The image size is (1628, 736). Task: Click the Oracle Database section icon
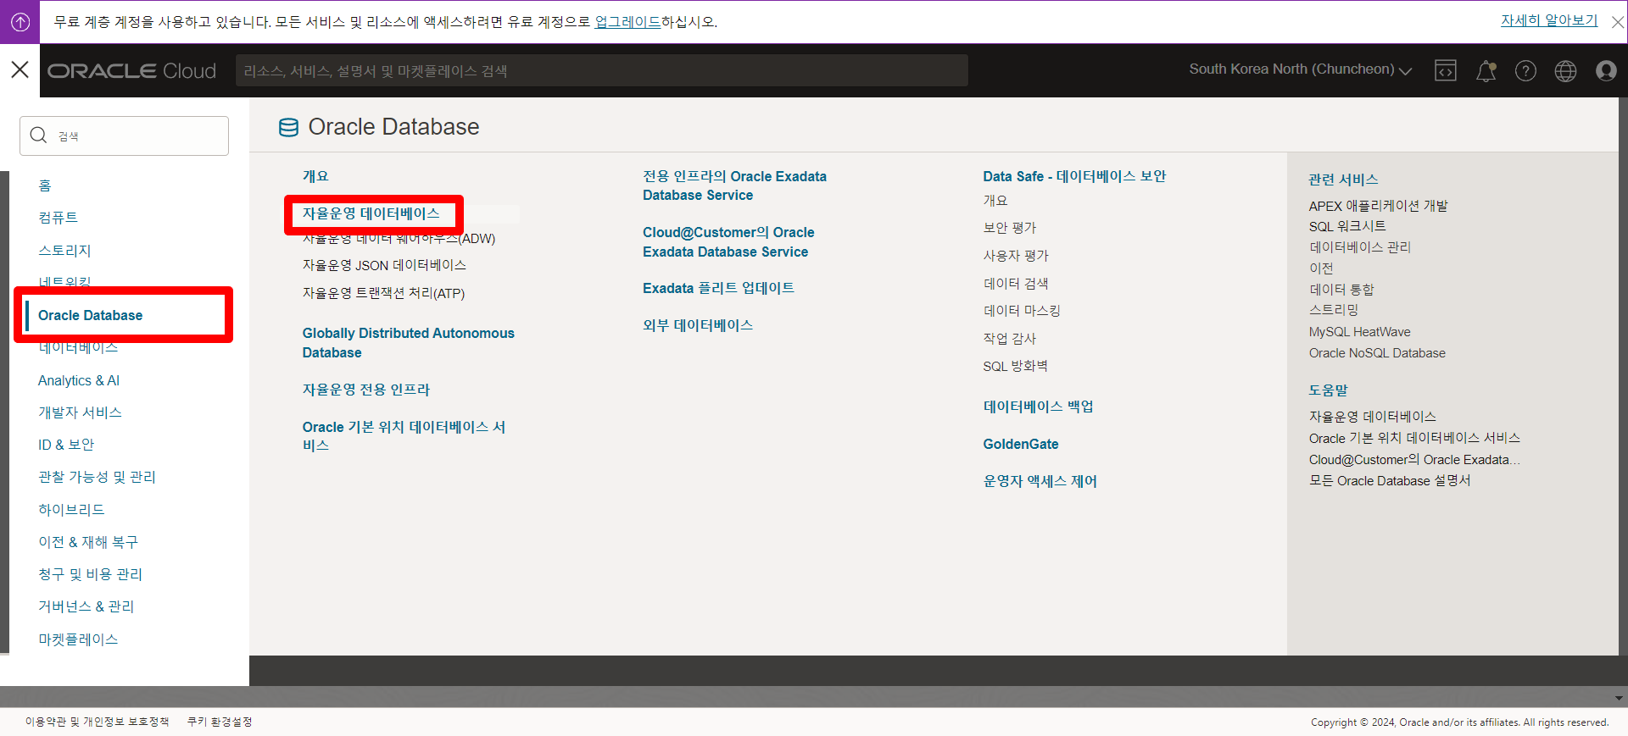pyautogui.click(x=288, y=127)
